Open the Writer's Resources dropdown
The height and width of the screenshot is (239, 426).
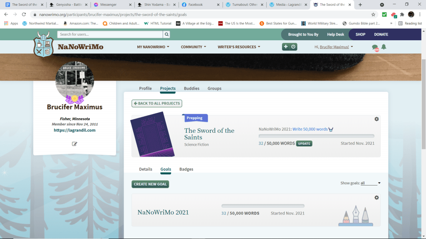[239, 47]
